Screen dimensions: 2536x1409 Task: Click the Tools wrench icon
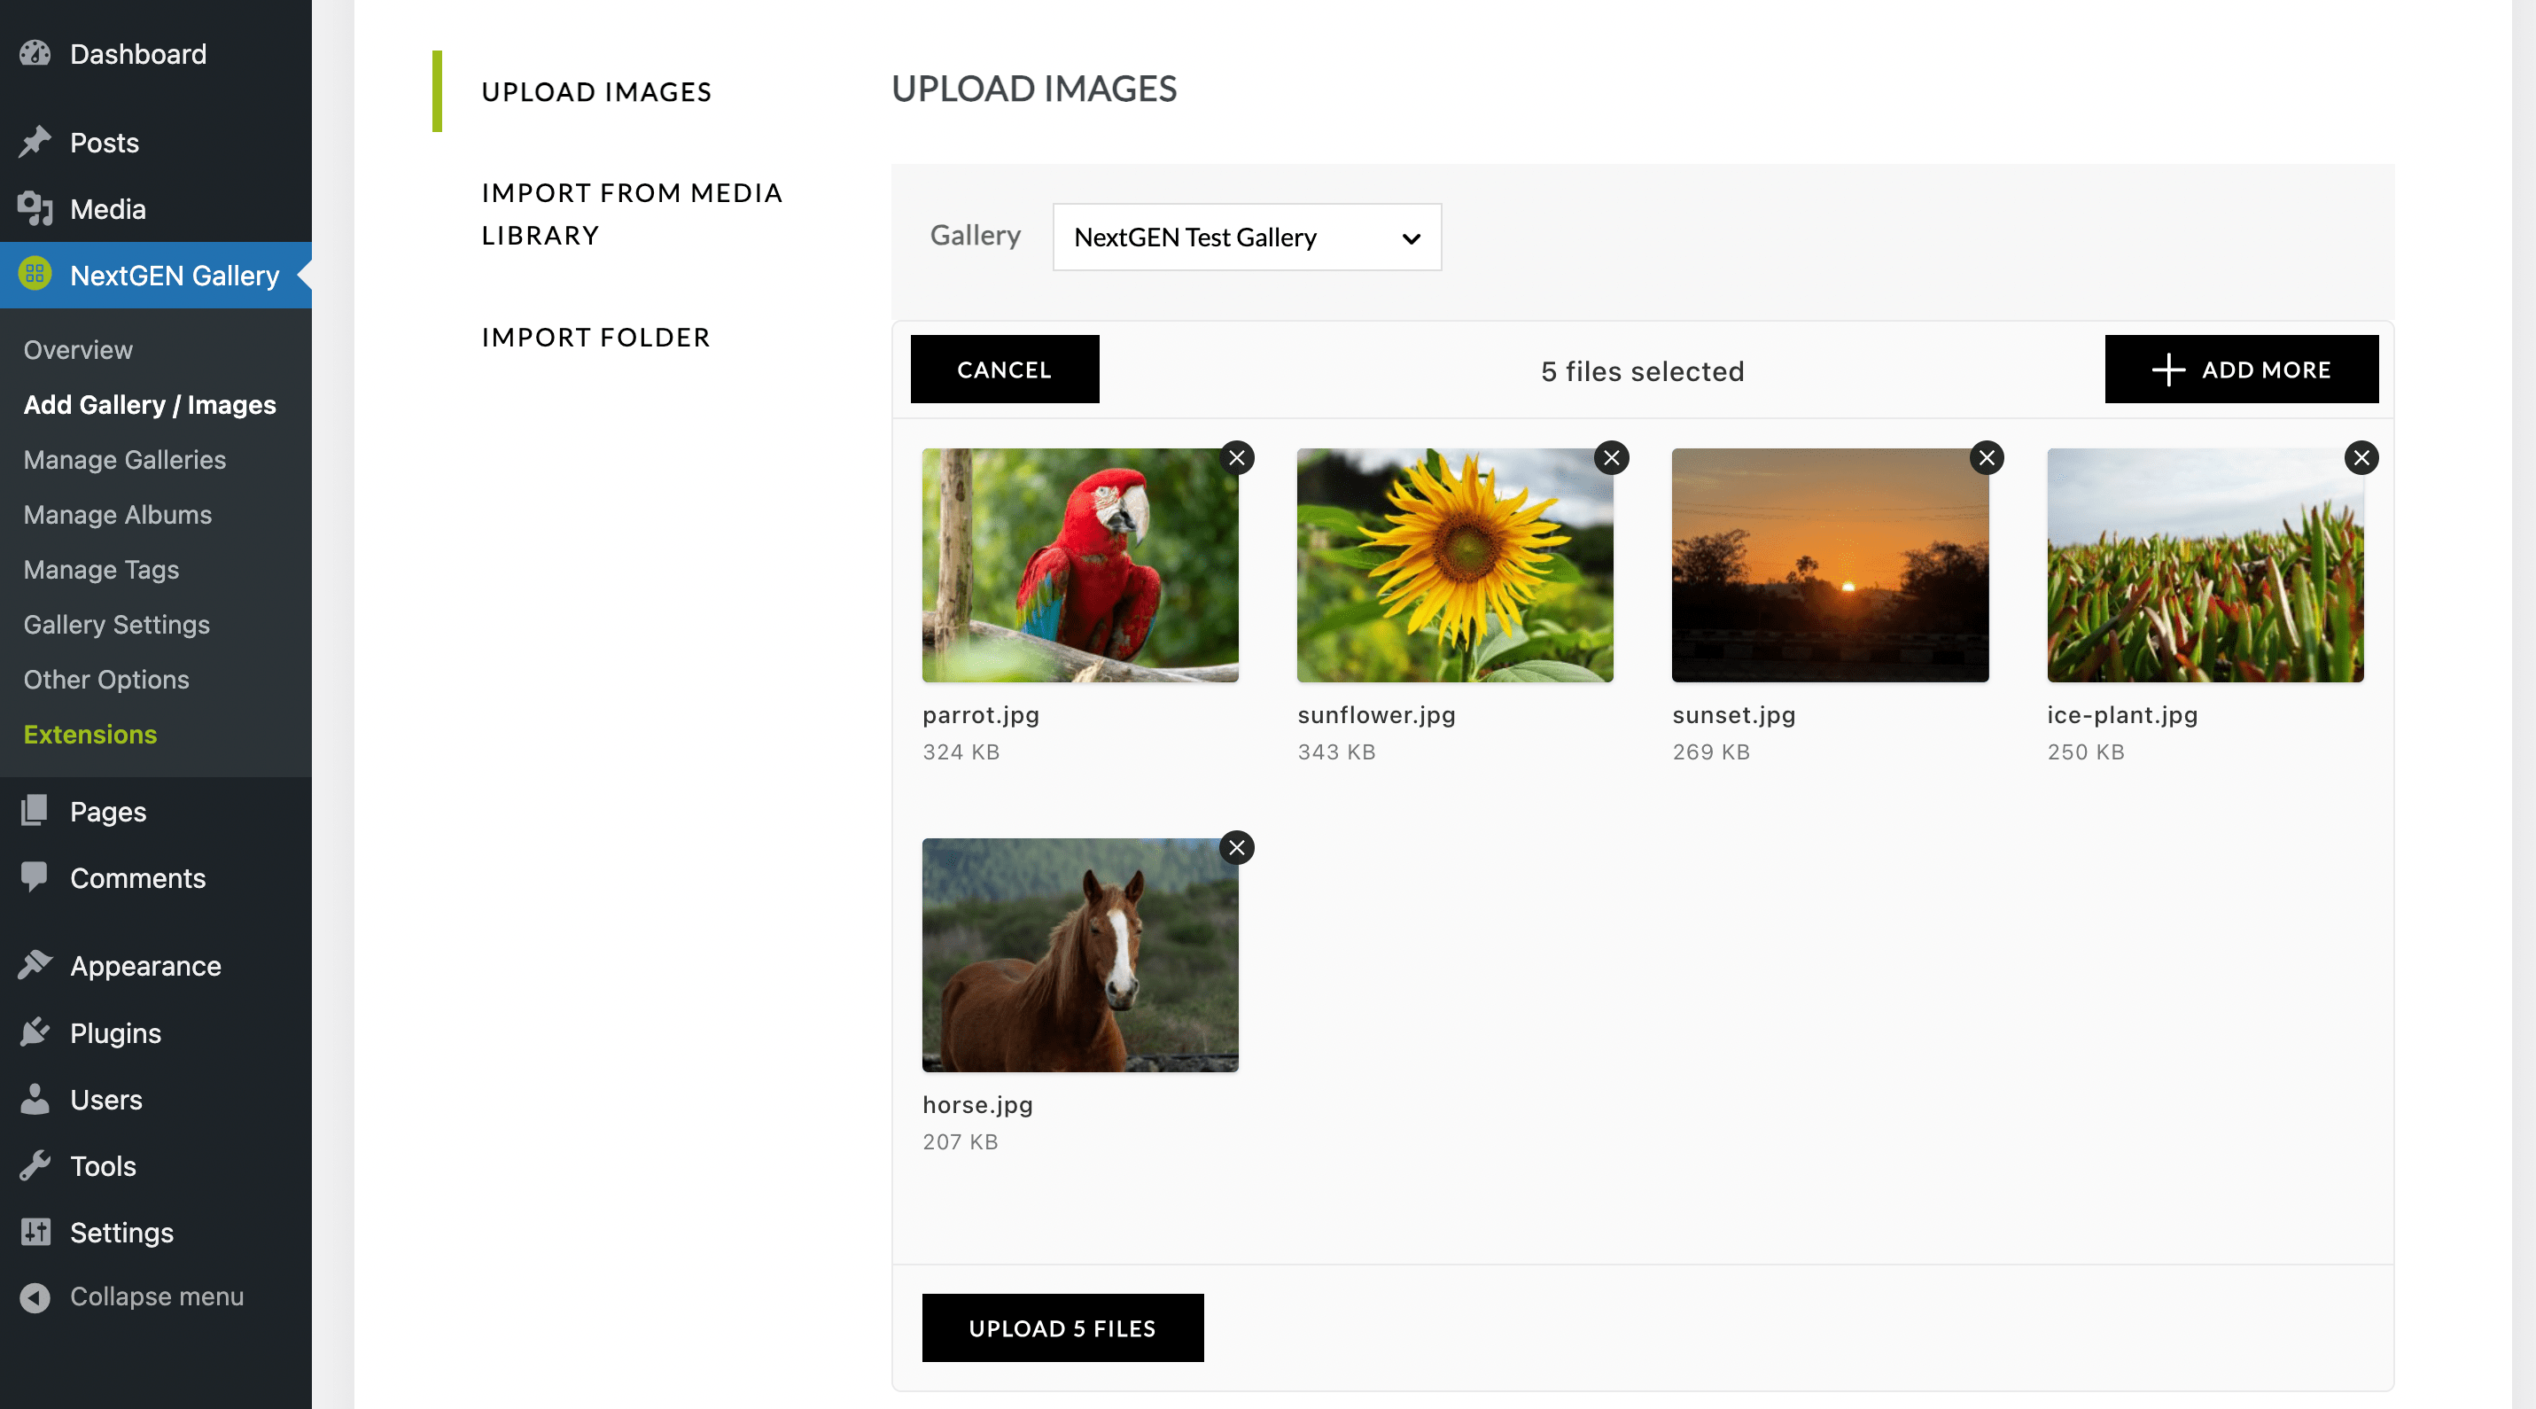coord(35,1166)
